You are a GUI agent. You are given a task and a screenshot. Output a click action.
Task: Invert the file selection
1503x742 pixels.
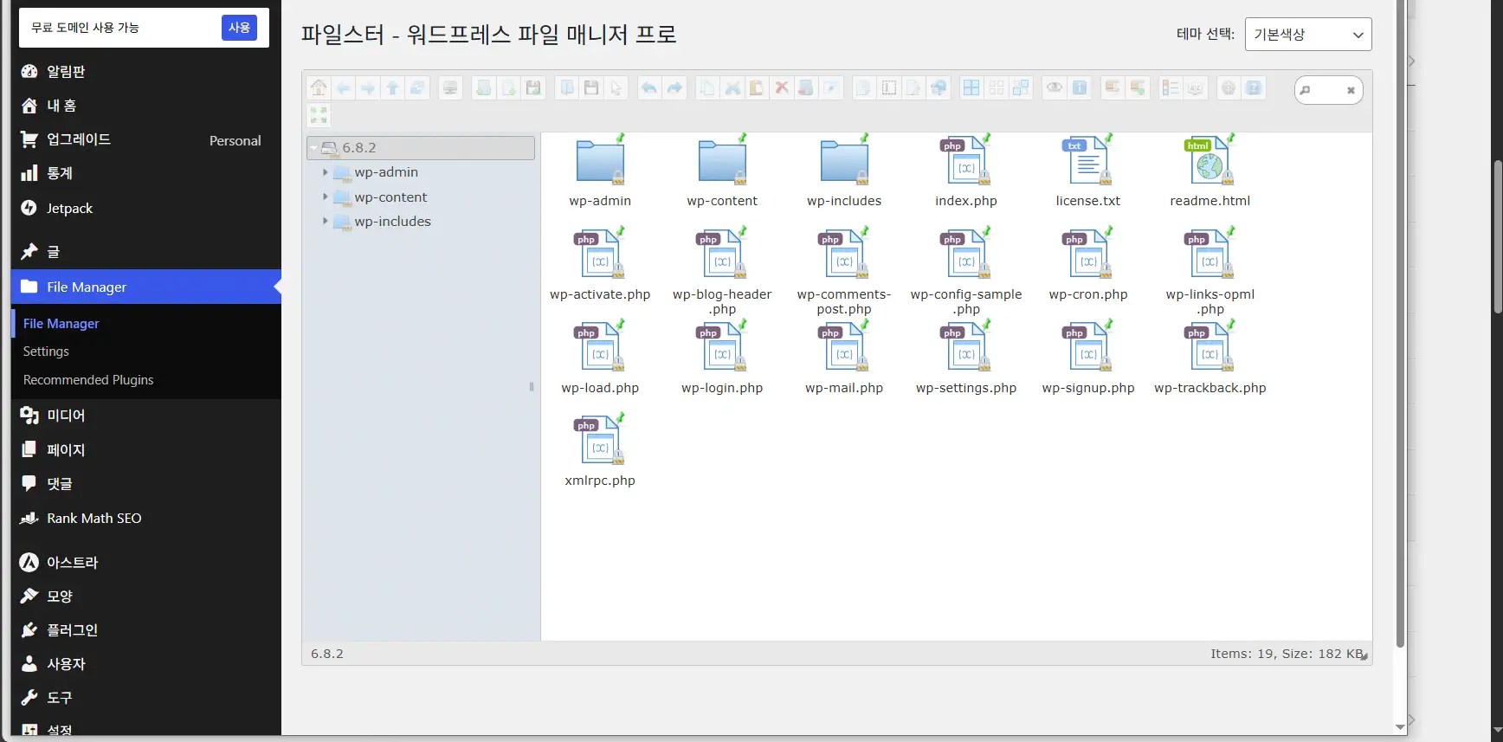[x=1021, y=87]
